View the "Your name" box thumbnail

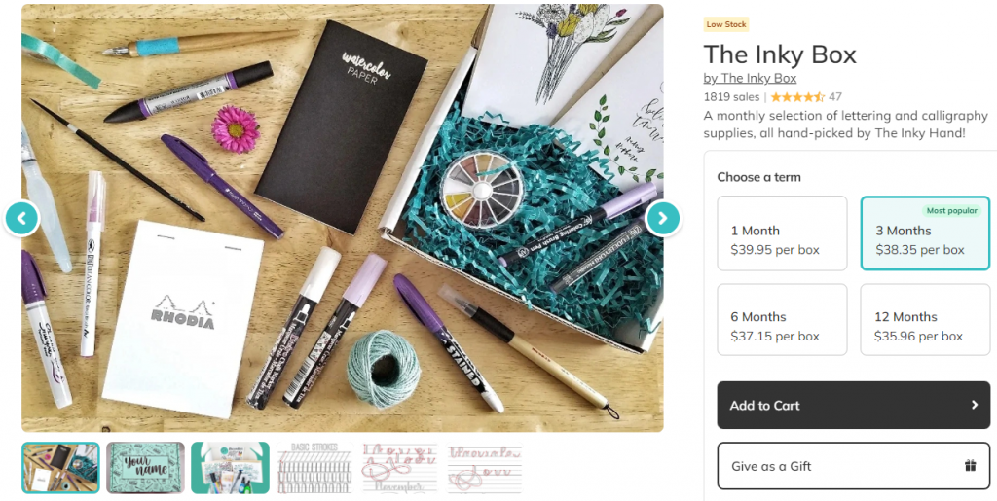click(145, 468)
